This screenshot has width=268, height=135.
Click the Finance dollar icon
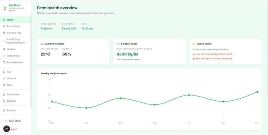[4, 110]
